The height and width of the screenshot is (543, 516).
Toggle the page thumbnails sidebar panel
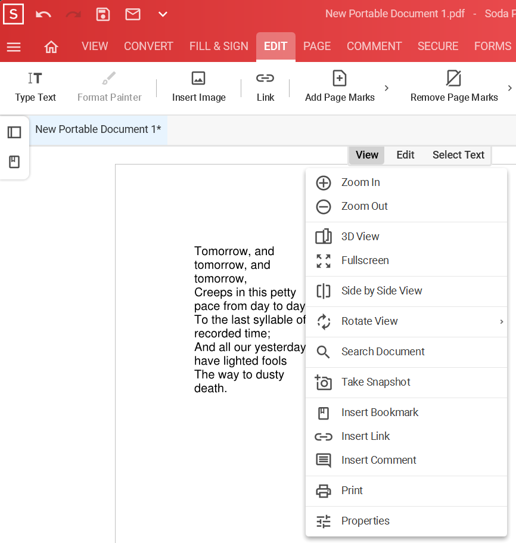(14, 132)
